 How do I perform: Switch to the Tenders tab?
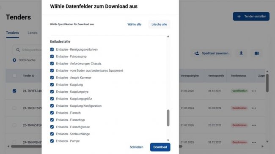pos(12,33)
